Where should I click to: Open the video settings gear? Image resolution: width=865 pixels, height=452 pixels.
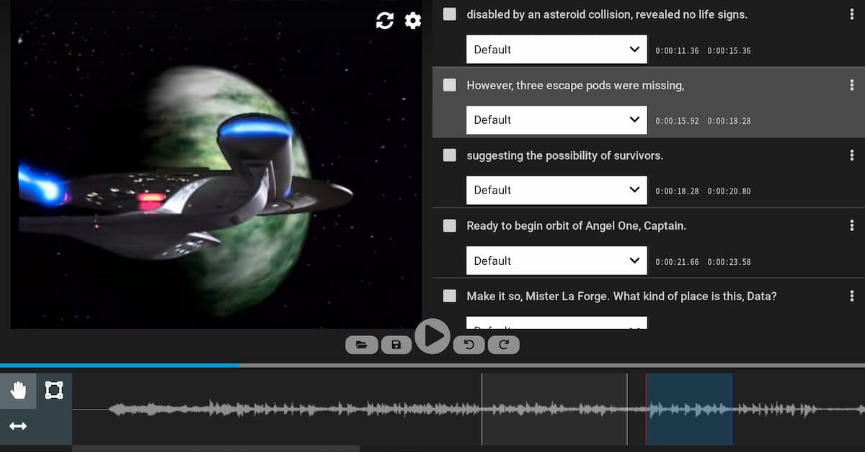coord(413,21)
